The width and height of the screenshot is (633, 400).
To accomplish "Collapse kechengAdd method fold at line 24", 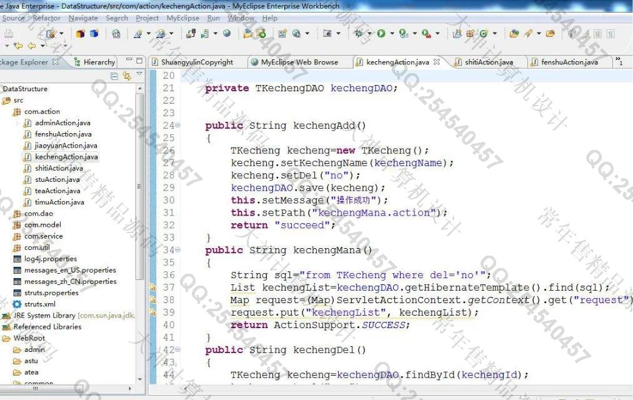I will coord(177,126).
